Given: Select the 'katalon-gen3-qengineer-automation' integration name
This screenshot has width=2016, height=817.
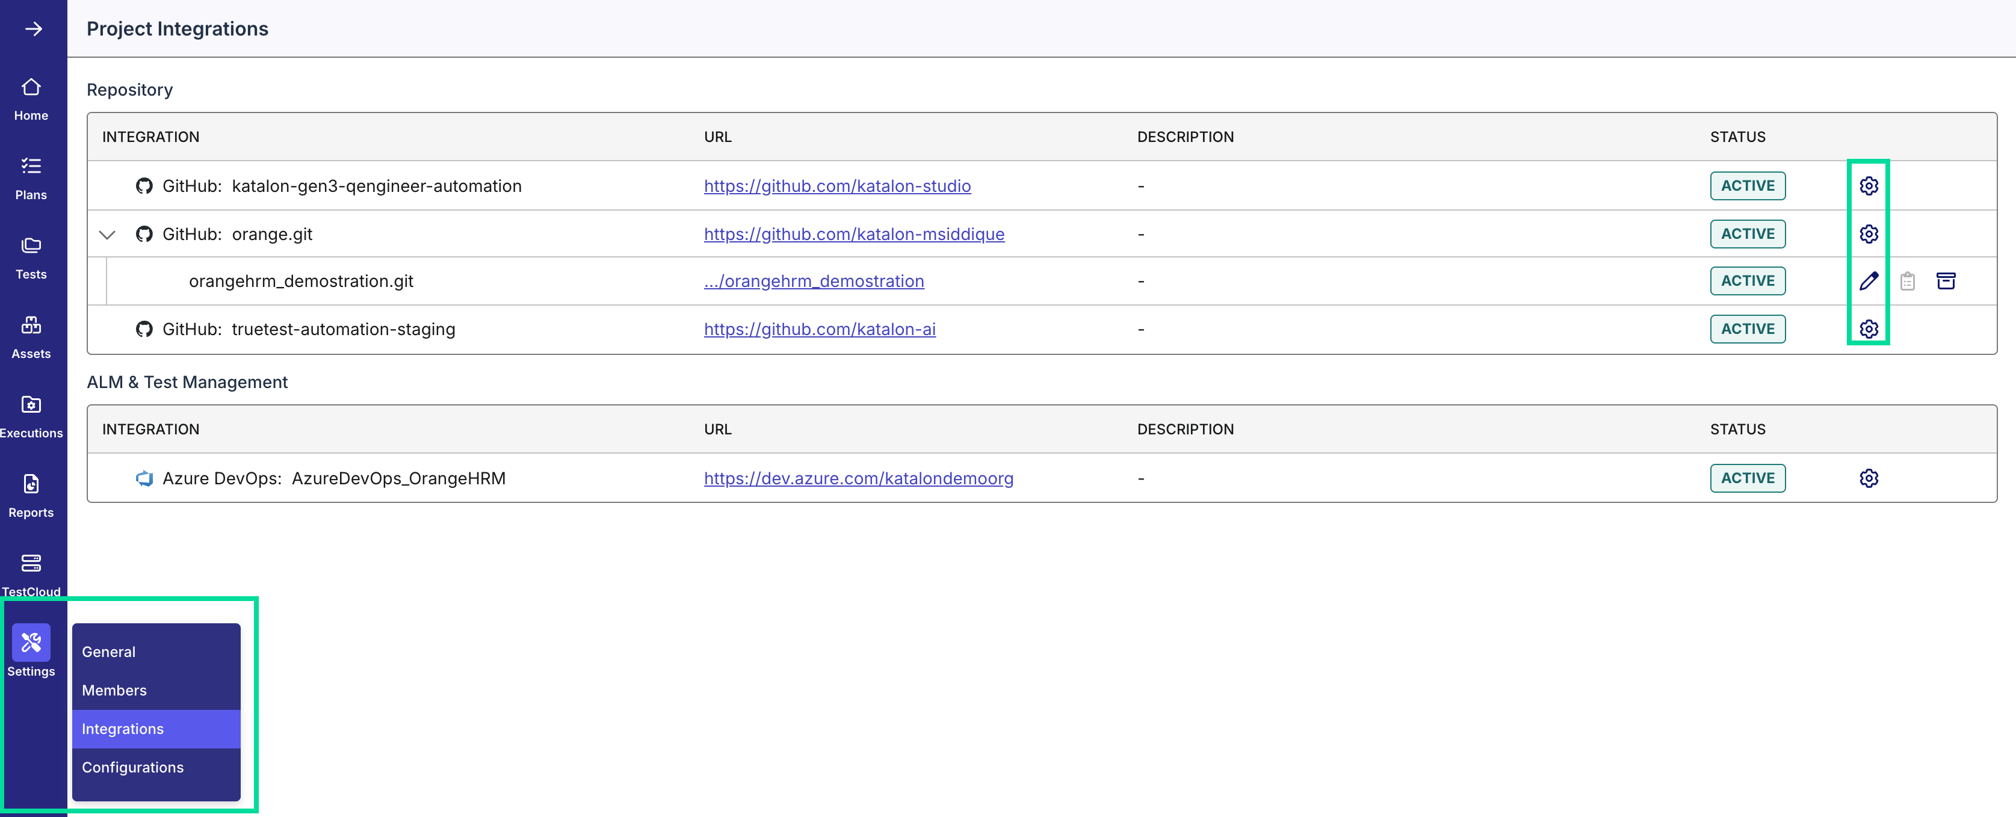Looking at the screenshot, I should pyautogui.click(x=377, y=185).
